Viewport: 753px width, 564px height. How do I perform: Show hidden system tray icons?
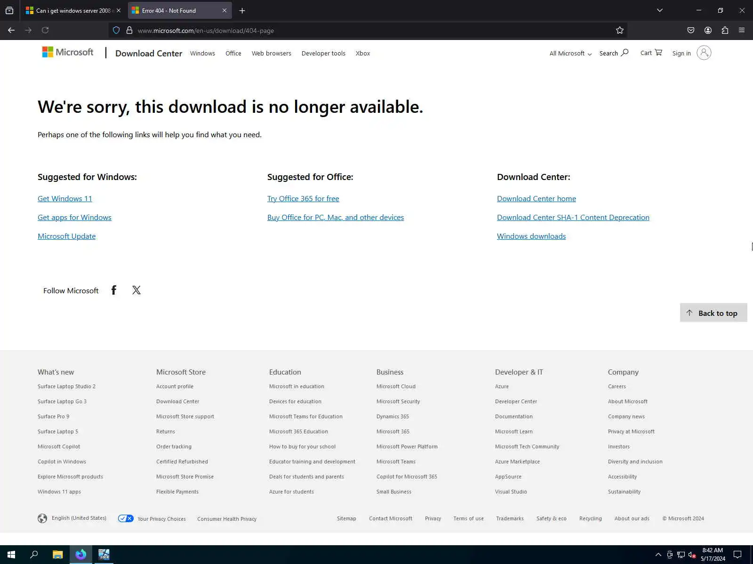[658, 555]
